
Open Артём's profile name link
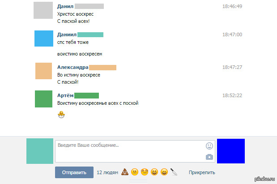pyautogui.click(x=65, y=95)
